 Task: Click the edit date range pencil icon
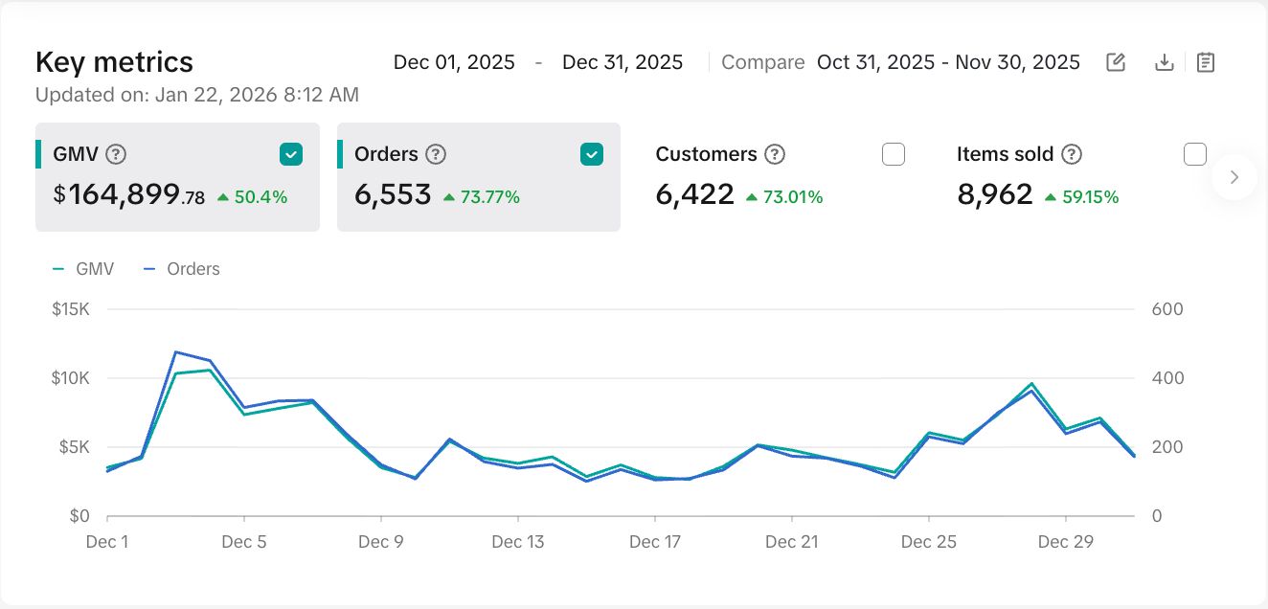(x=1116, y=62)
